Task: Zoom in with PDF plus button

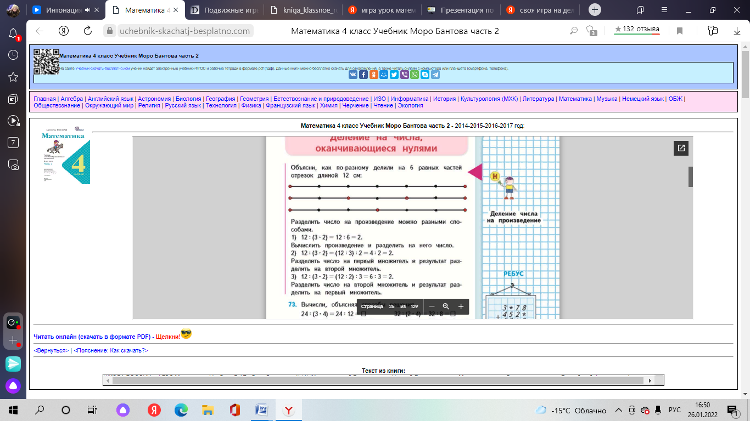Action: pos(461,306)
